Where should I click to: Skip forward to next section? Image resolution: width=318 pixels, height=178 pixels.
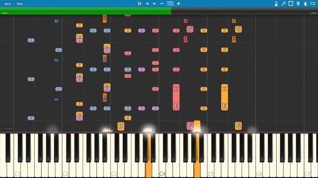click(x=155, y=3)
